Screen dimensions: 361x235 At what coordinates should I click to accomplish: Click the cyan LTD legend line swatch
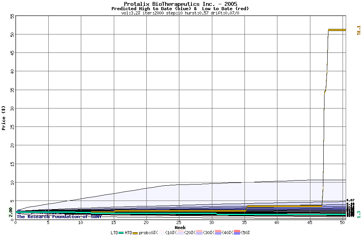(121, 233)
